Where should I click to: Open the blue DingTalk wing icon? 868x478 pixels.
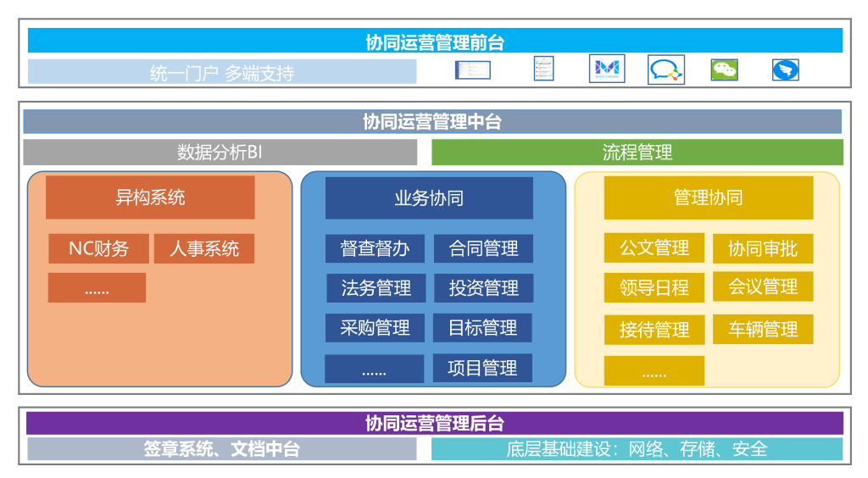click(x=785, y=70)
